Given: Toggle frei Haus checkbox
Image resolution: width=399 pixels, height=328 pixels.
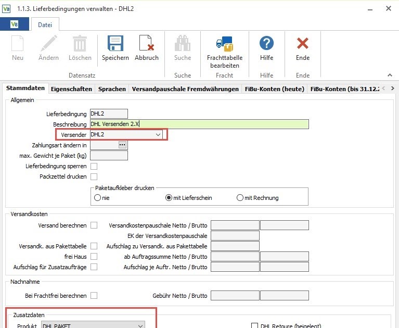Looking at the screenshot, I should [x=94, y=257].
